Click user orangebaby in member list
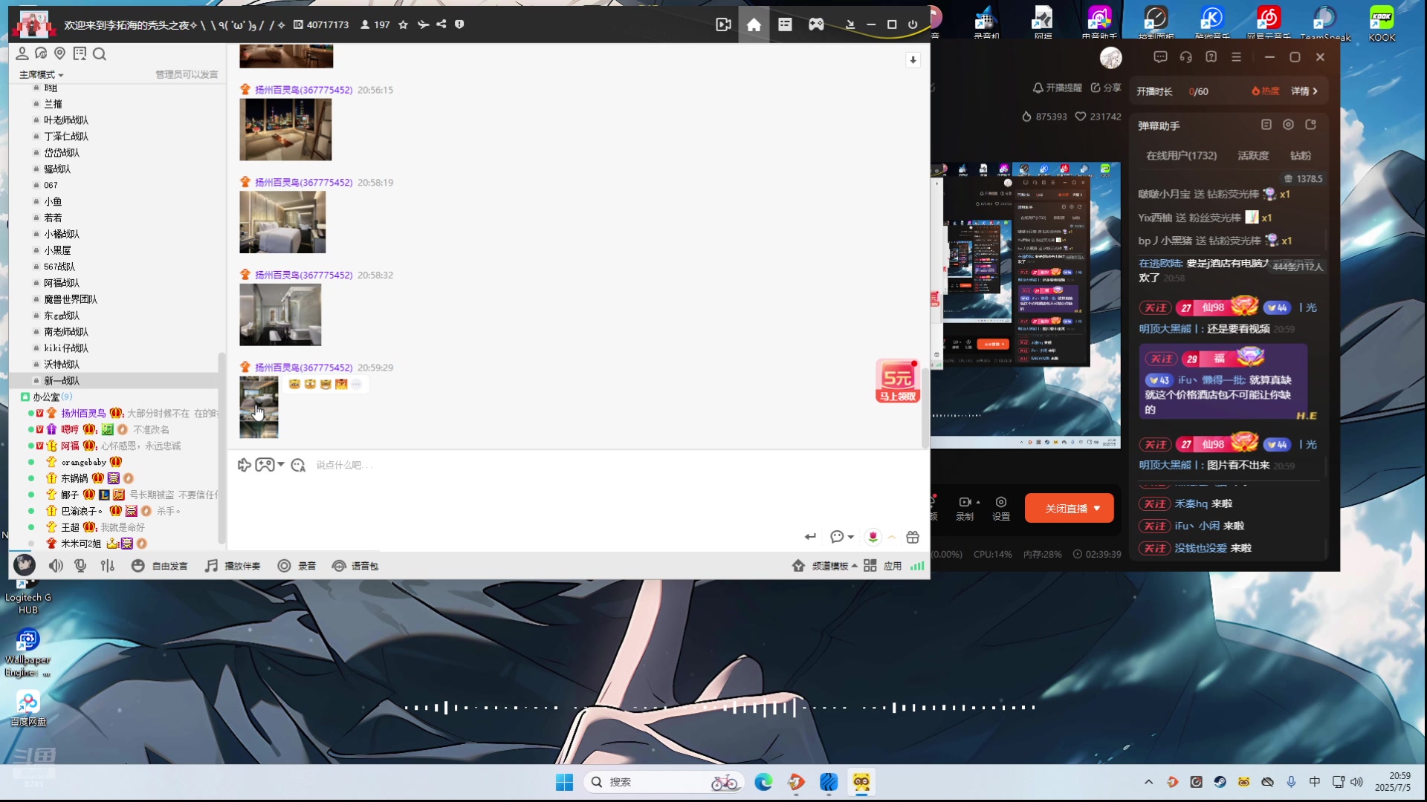 click(x=83, y=462)
